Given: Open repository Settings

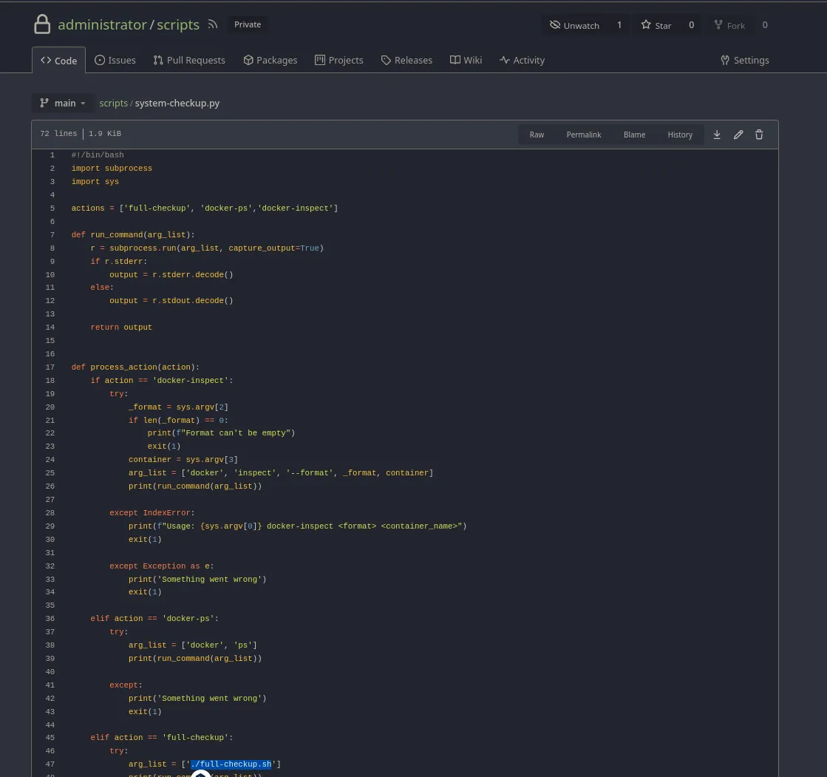Looking at the screenshot, I should click(x=744, y=60).
